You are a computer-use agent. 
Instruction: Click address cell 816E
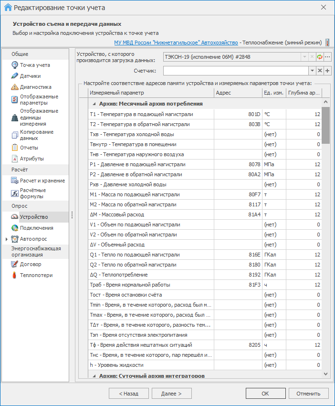pos(238,255)
